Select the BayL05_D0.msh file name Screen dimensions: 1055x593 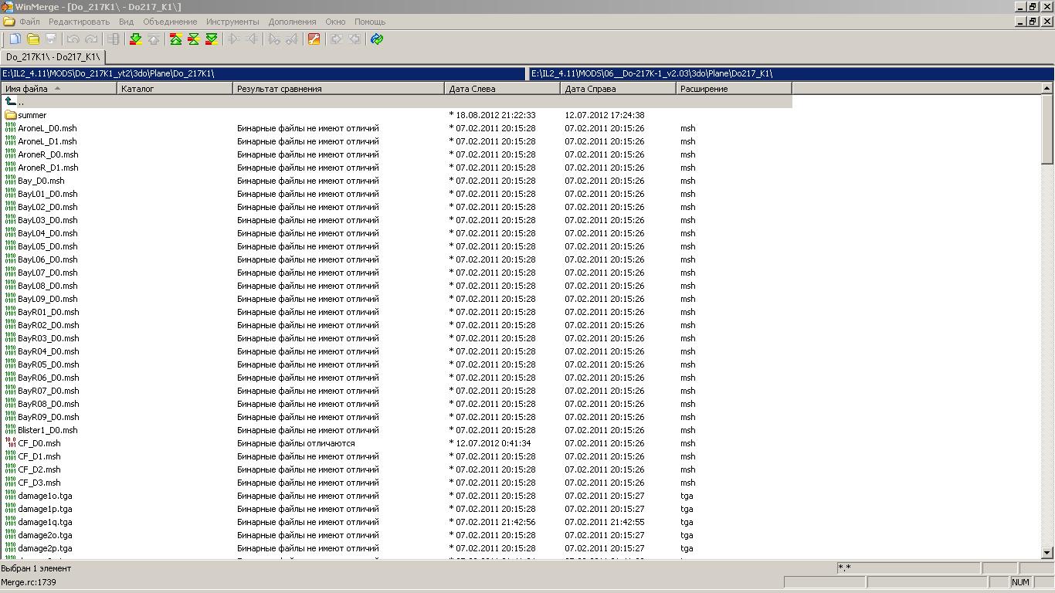pyautogui.click(x=48, y=246)
